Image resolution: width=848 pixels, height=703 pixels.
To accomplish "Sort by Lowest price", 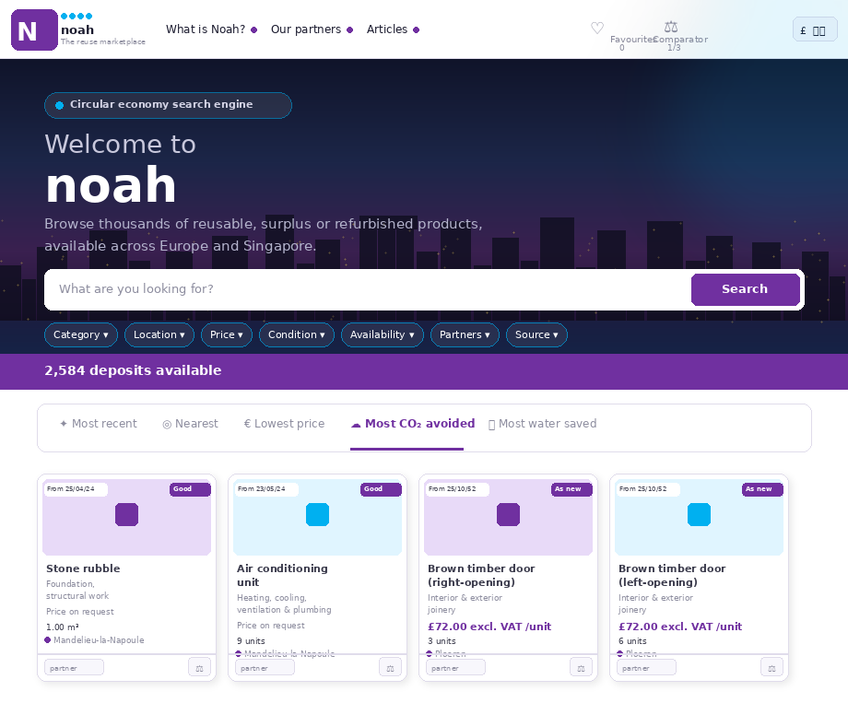I will pos(284,424).
